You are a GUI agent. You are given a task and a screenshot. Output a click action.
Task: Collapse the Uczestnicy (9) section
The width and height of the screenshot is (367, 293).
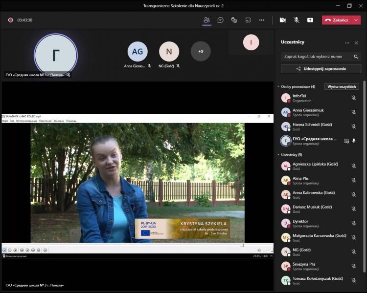(x=278, y=154)
